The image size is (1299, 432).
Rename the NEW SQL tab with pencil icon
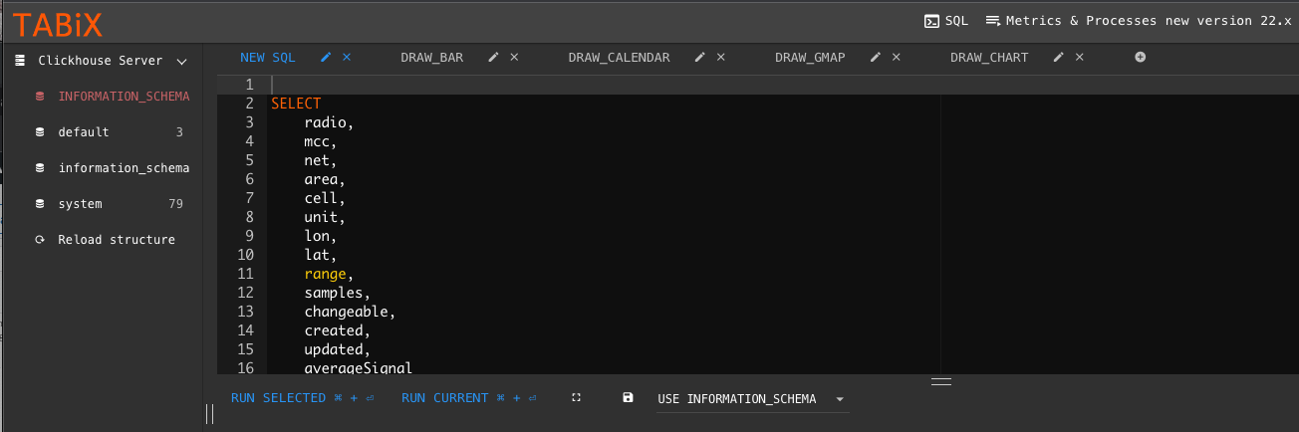tap(326, 58)
